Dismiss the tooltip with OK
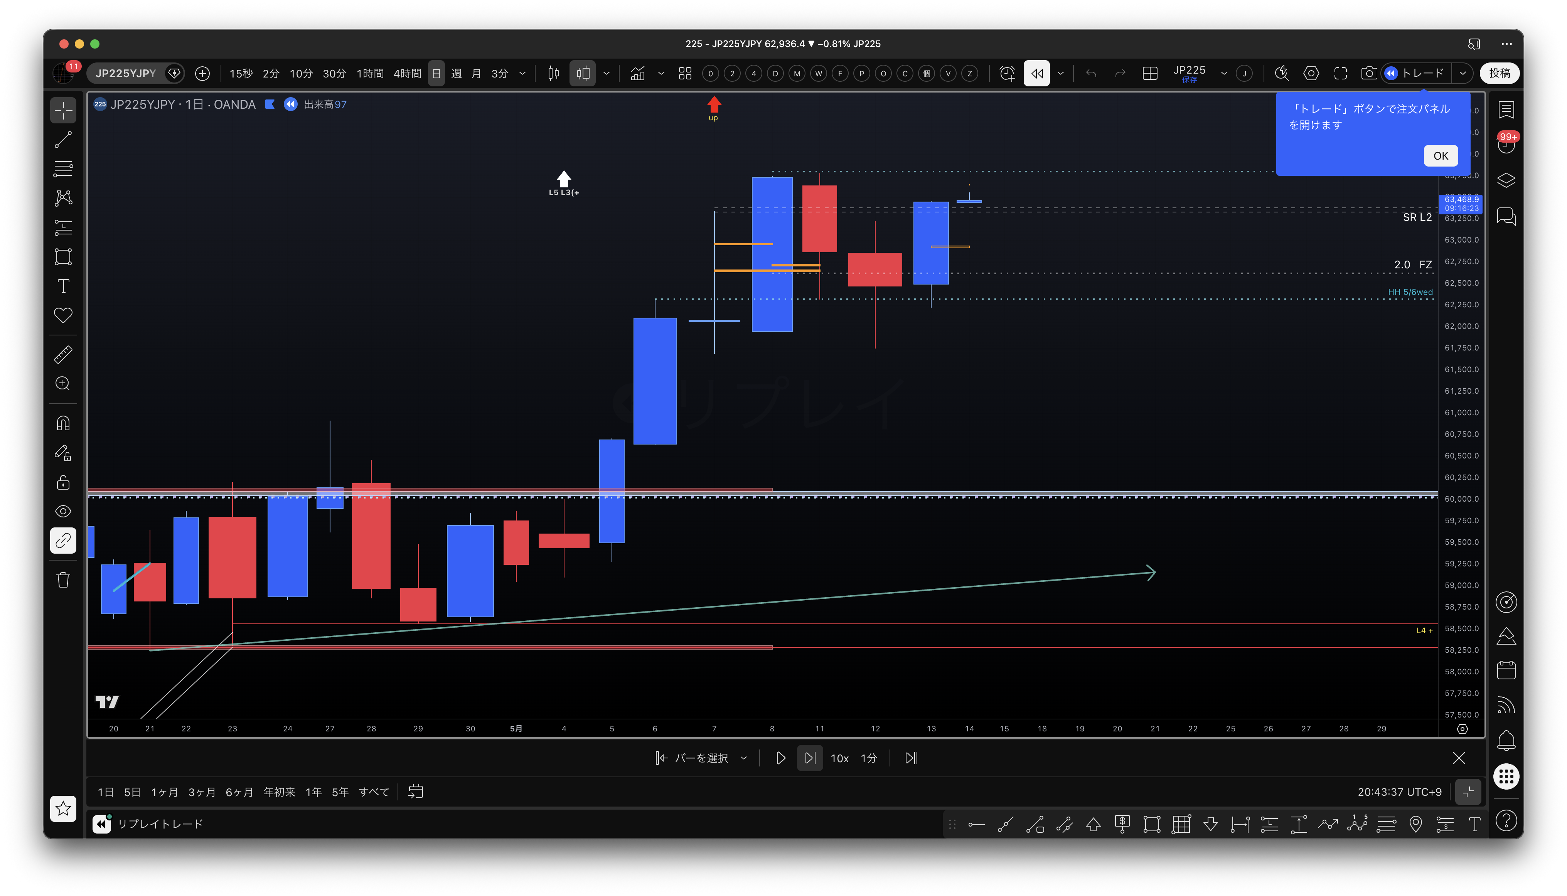The width and height of the screenshot is (1567, 896). [x=1440, y=156]
